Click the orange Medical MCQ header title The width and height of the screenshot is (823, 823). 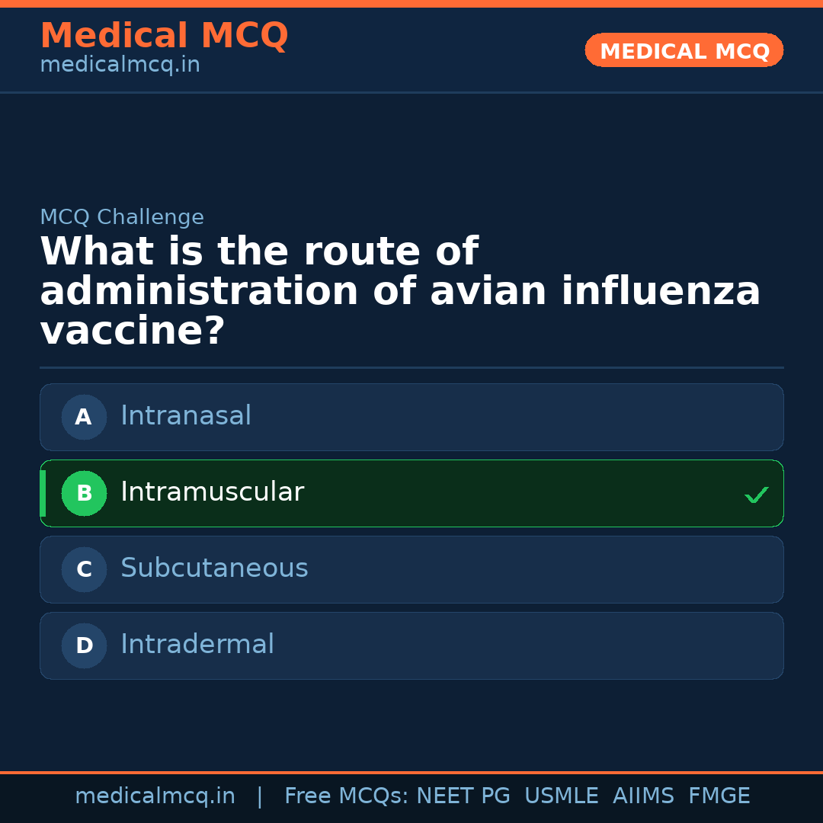(x=164, y=36)
